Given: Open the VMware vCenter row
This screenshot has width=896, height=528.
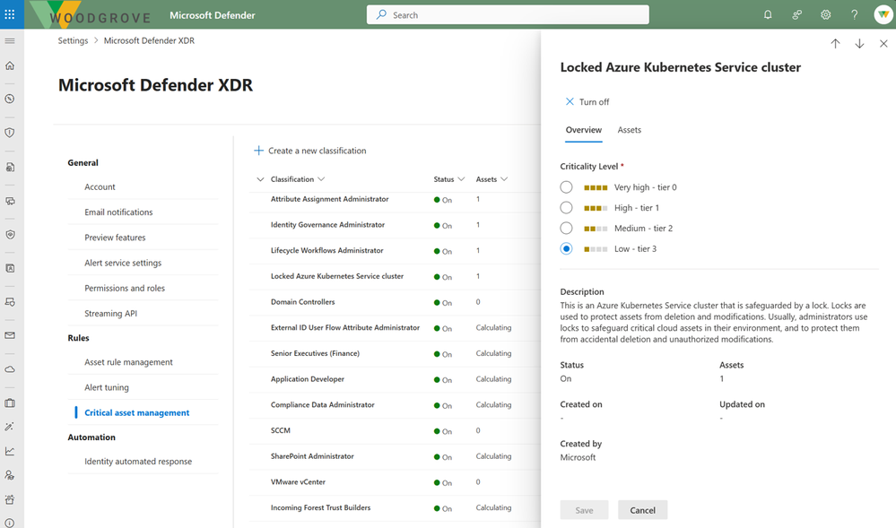Looking at the screenshot, I should pyautogui.click(x=395, y=482).
